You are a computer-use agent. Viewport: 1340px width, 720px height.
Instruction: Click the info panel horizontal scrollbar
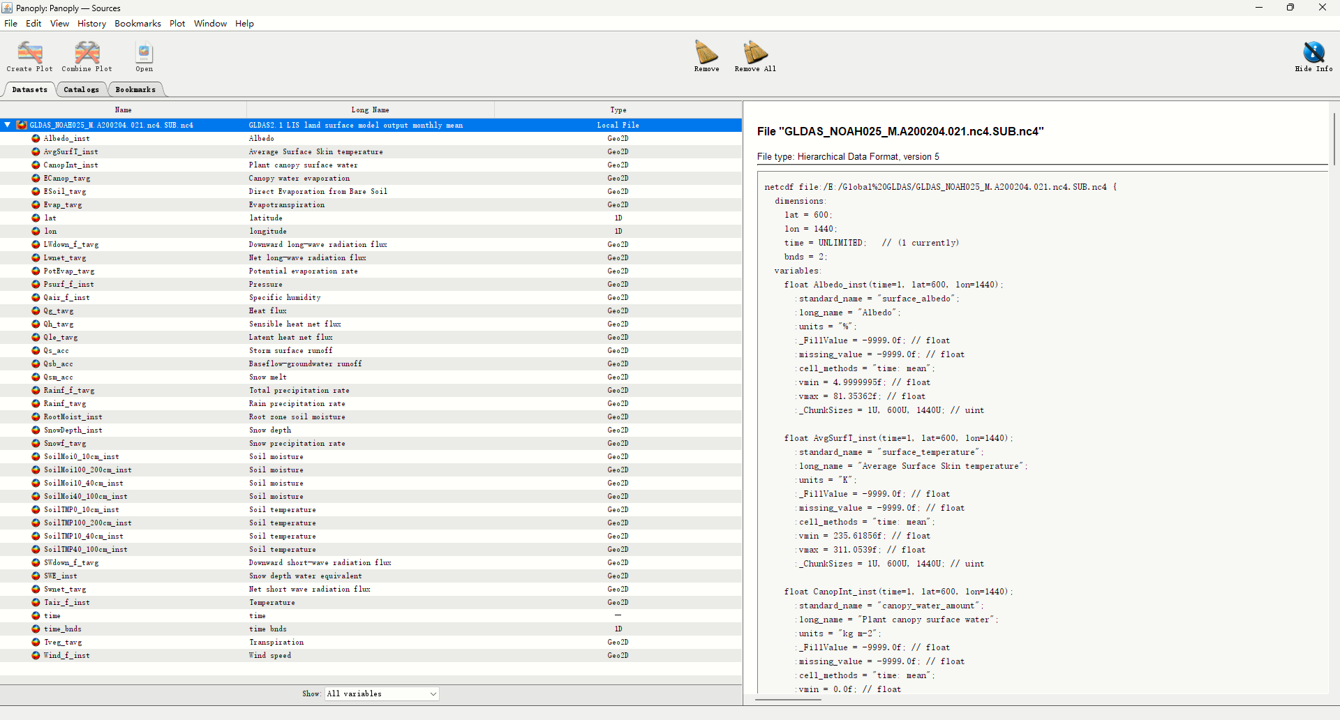click(x=789, y=699)
